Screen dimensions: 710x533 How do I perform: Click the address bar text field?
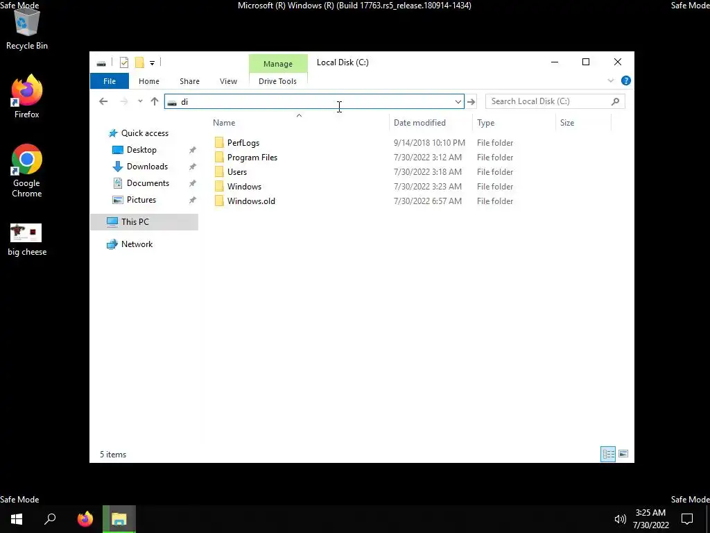pos(314,101)
